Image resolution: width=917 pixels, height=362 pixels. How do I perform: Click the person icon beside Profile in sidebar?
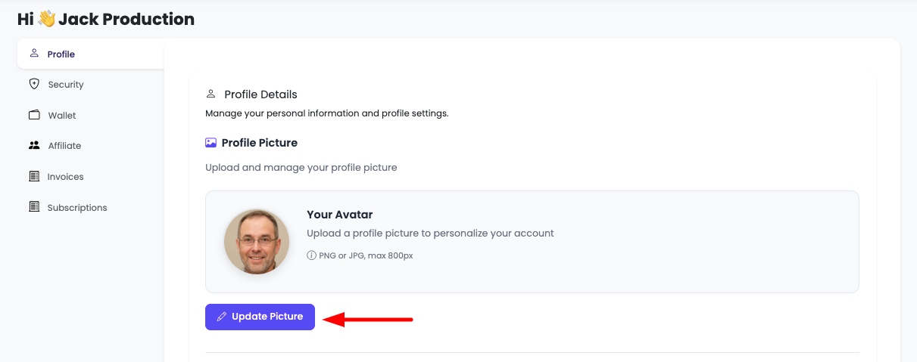point(34,54)
